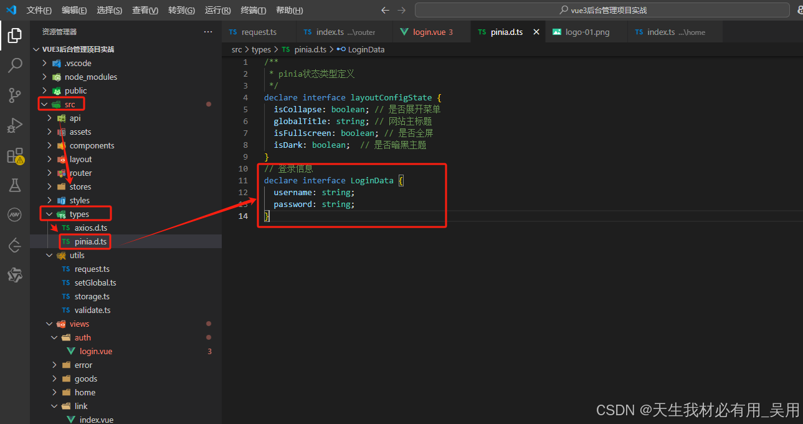
Task: Open the 终端(T) menu
Action: pos(253,10)
